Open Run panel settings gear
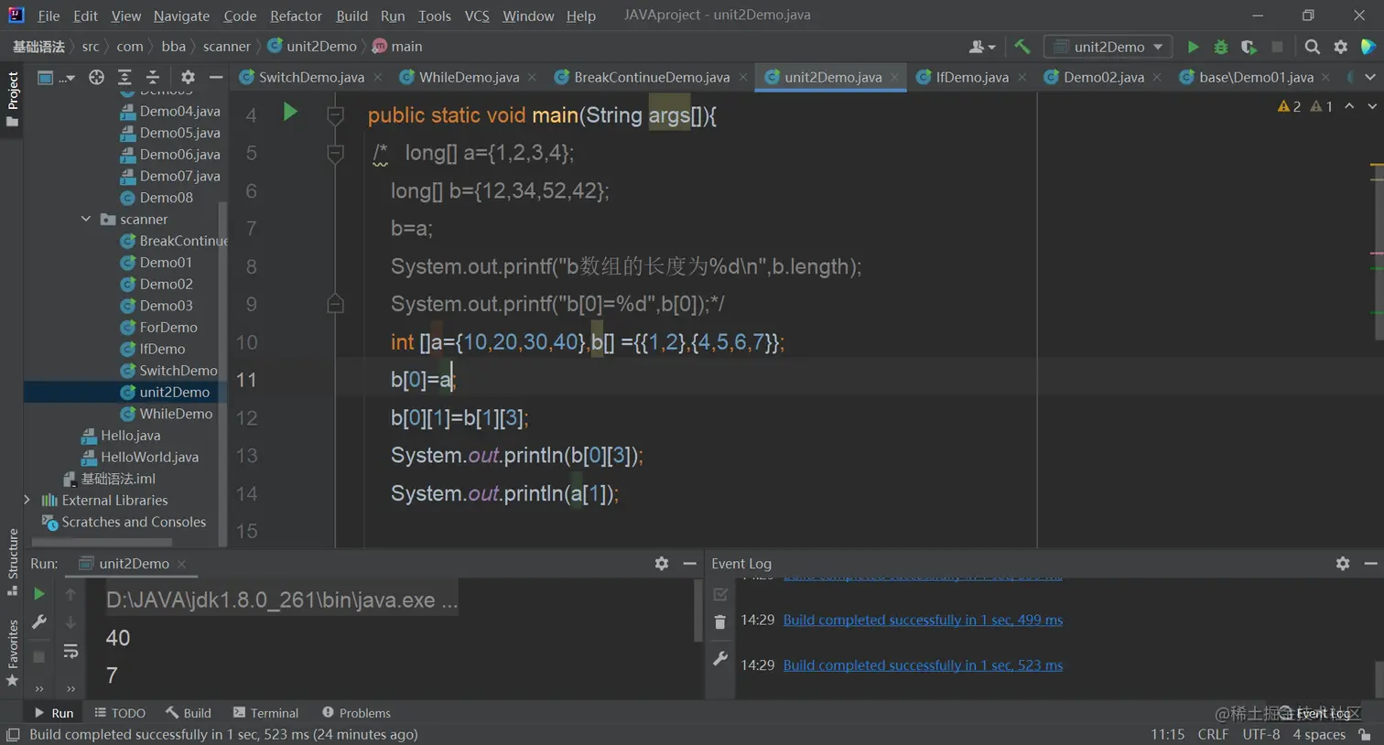1384x745 pixels. (x=661, y=564)
